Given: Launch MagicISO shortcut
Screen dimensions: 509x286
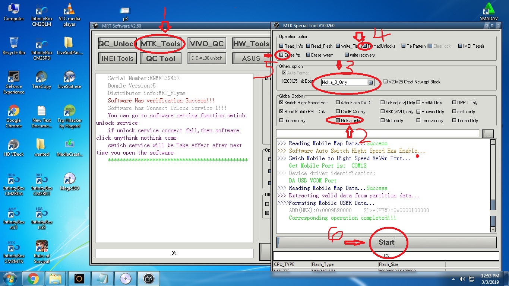Looking at the screenshot, I should pos(69,181).
